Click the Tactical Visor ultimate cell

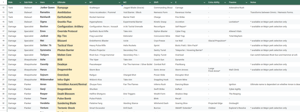click(x=72, y=45)
